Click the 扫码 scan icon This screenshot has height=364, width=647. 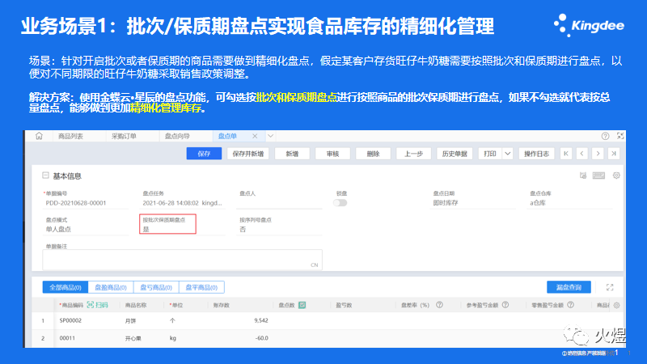(97, 305)
